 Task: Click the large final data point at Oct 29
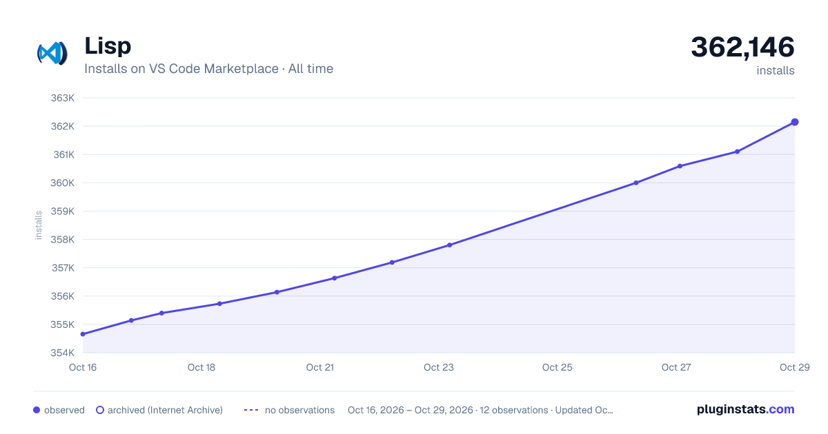[795, 122]
